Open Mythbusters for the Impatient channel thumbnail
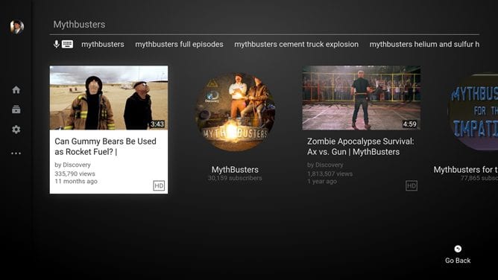Screen dimensions: 498x280 click(x=473, y=112)
